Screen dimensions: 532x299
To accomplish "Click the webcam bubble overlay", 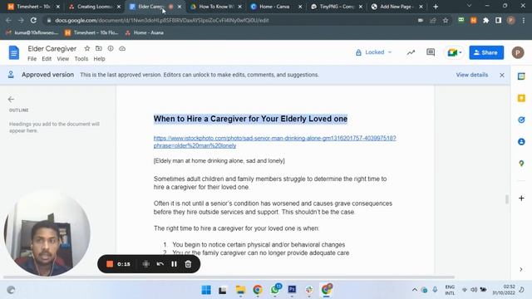I will (x=47, y=233).
